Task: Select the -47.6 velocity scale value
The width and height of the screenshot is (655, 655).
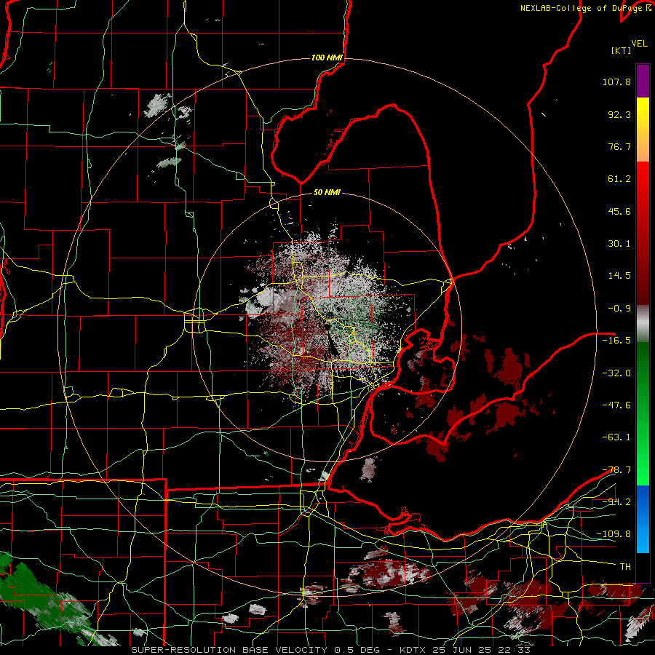Action: click(616, 405)
